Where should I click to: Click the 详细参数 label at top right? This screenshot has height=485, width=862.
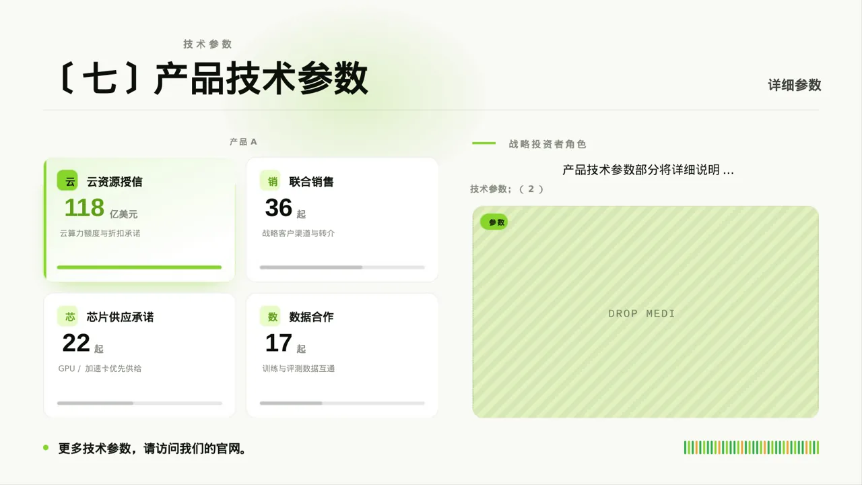click(795, 86)
